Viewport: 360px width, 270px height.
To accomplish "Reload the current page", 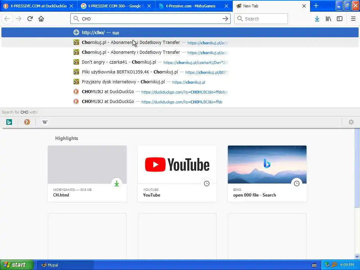I will pyautogui.click(x=30, y=19).
